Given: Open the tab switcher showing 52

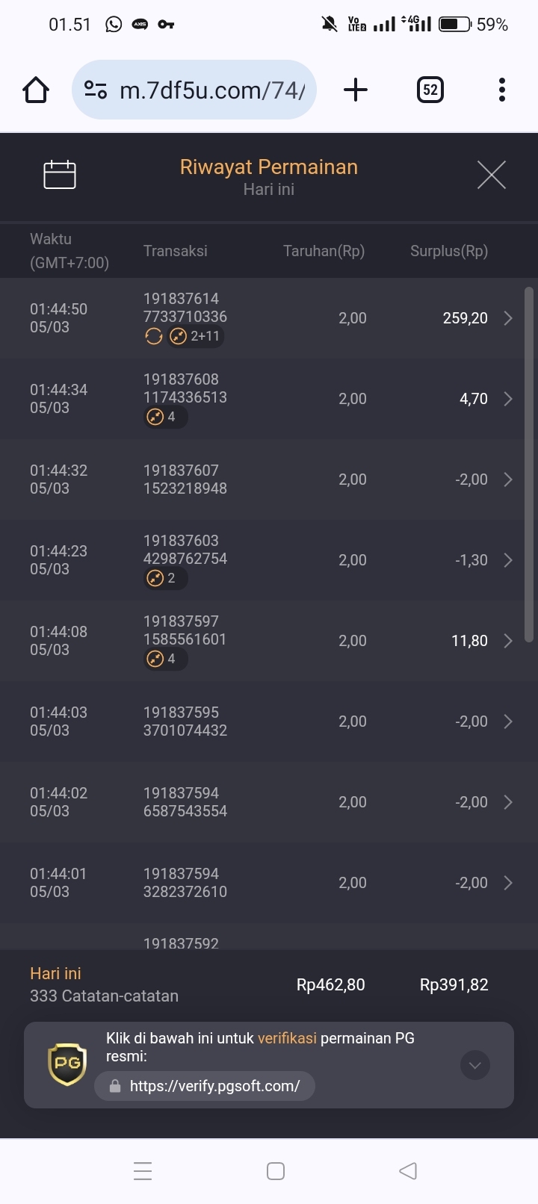Looking at the screenshot, I should pyautogui.click(x=430, y=90).
